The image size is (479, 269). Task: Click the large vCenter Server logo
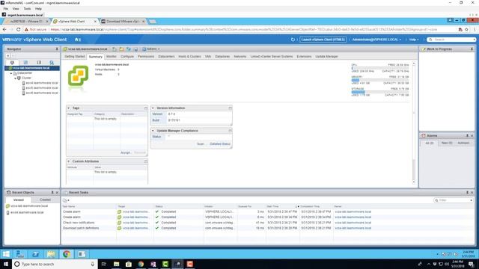[78, 76]
